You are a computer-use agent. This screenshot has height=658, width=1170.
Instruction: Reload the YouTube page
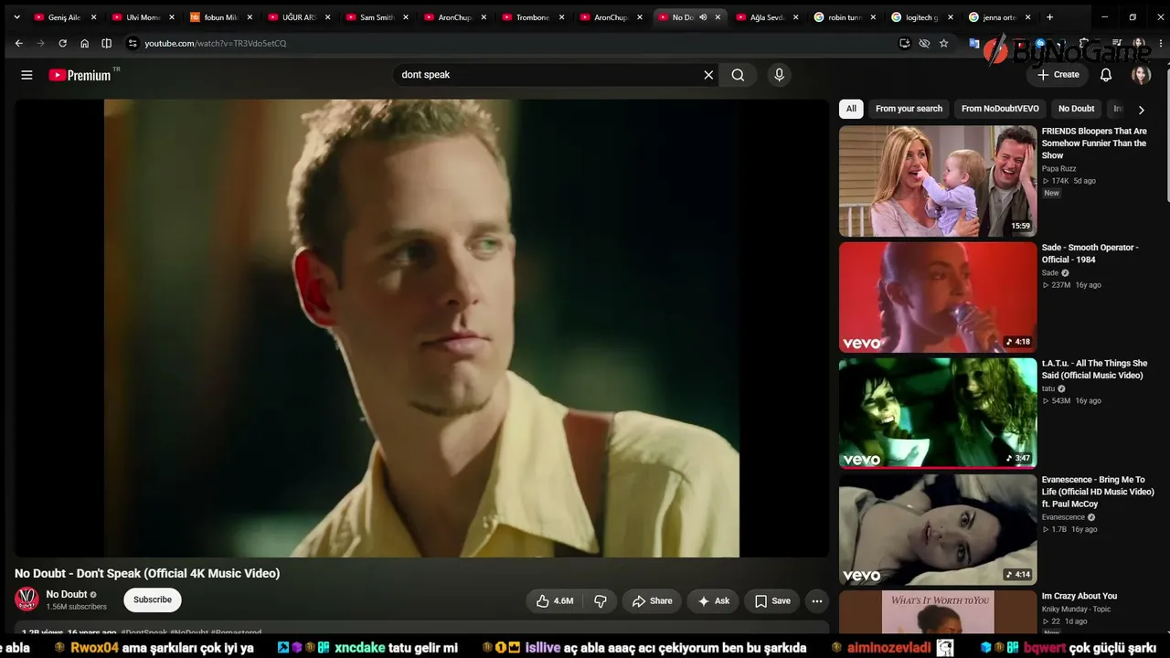click(62, 43)
